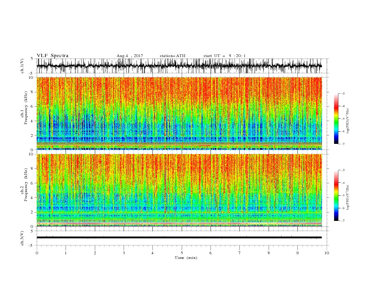Viewport: 368px width, 284px height.
Task: Click the time axis tick label "0"
Action: point(37,253)
